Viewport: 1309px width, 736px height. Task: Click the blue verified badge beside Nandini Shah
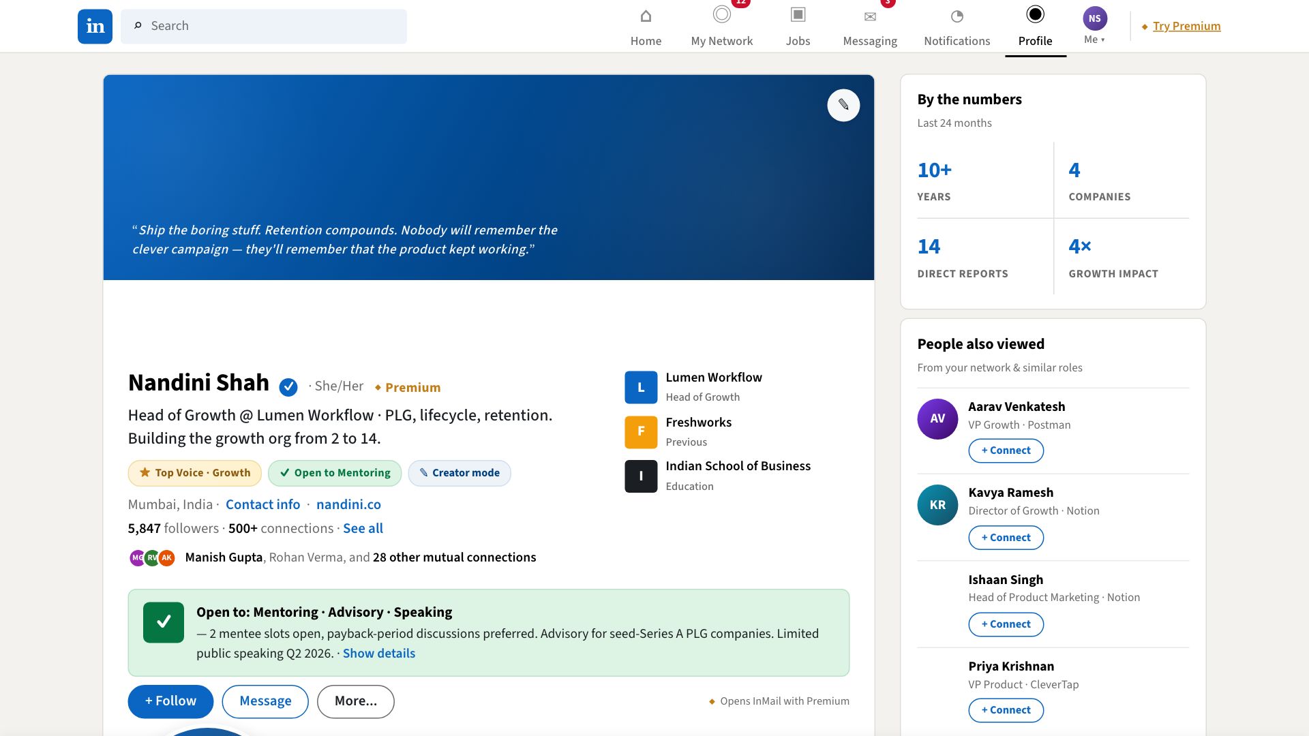point(288,387)
